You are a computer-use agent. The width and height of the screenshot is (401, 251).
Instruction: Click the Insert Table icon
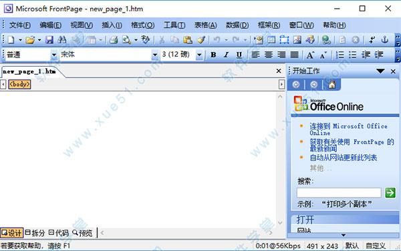click(271, 40)
